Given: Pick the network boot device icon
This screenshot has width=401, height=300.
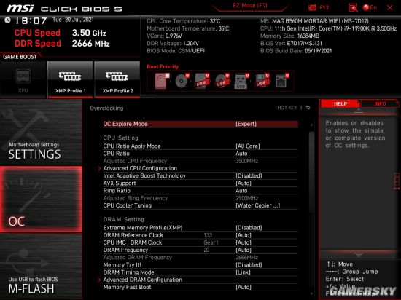Looking at the screenshot, I should (x=282, y=81).
